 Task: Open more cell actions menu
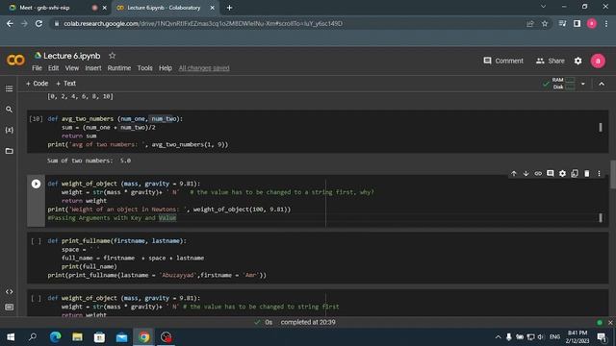[599, 173]
